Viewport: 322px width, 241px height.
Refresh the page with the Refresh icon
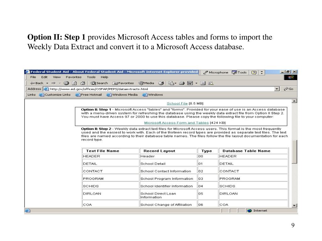tap(74, 83)
